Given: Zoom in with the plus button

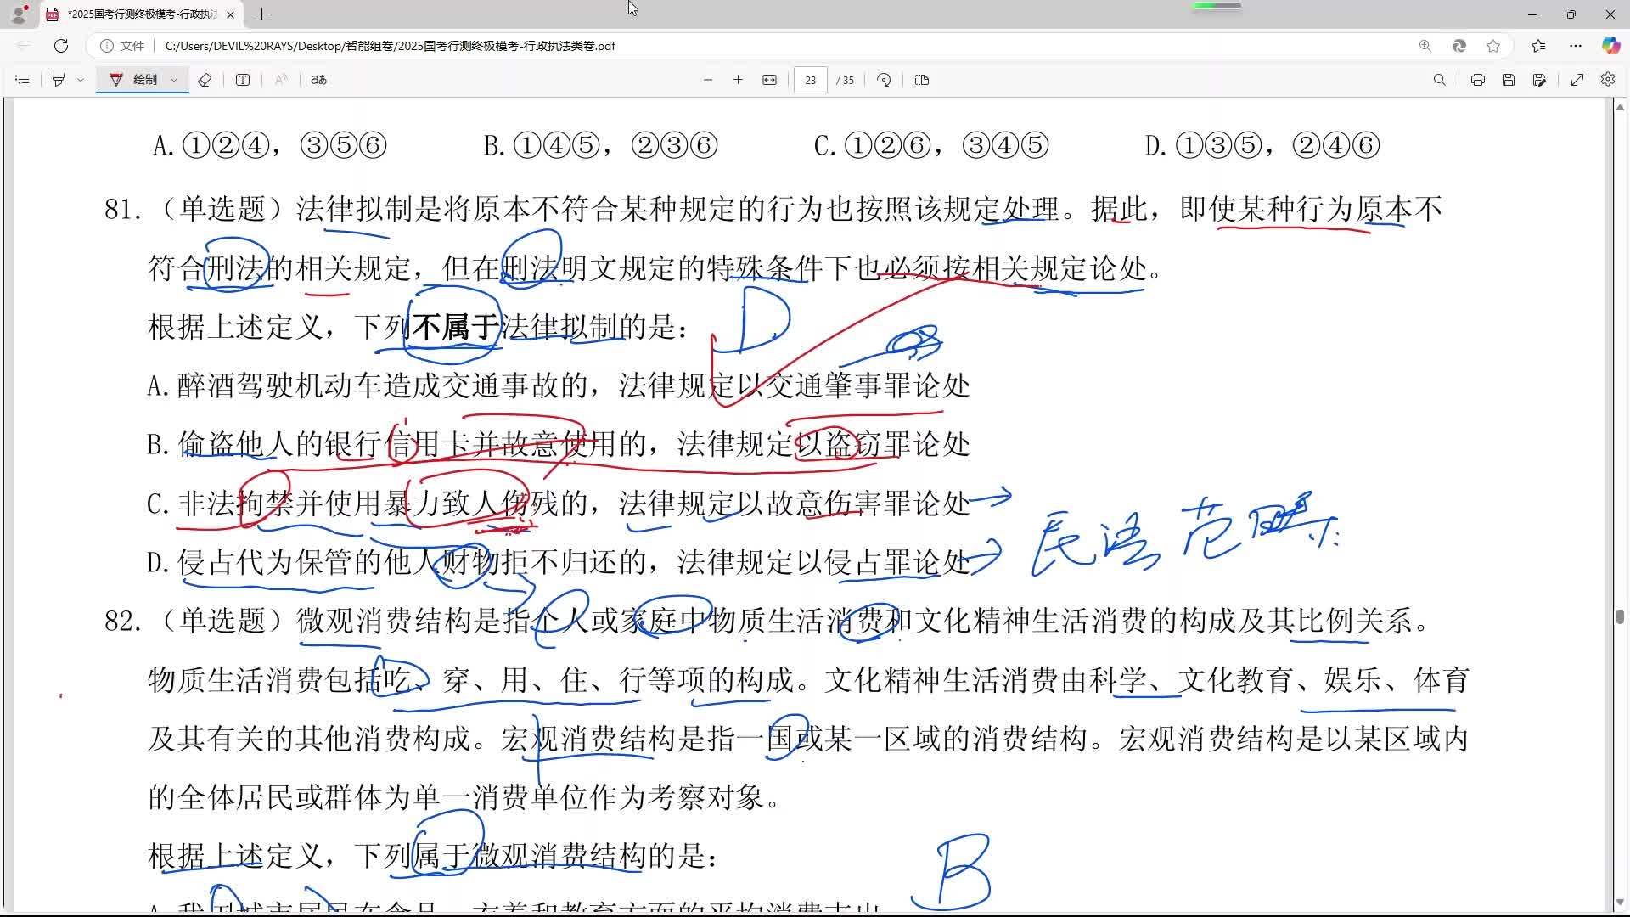Looking at the screenshot, I should point(738,80).
